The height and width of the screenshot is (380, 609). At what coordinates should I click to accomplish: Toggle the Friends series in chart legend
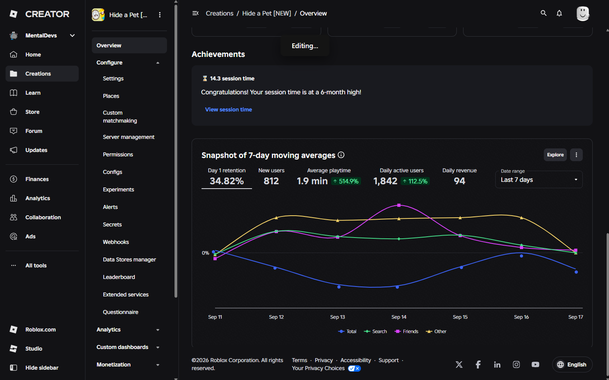[406, 331]
